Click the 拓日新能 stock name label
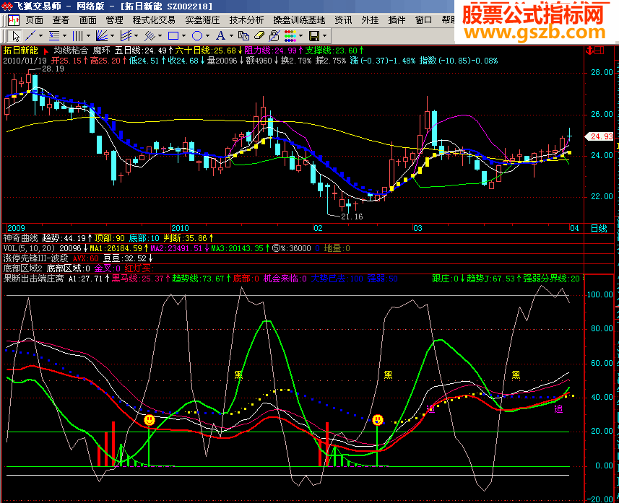619x503 pixels. coord(20,51)
